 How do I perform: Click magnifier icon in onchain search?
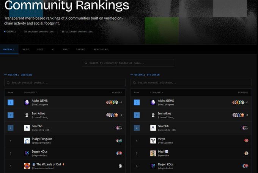point(8,83)
